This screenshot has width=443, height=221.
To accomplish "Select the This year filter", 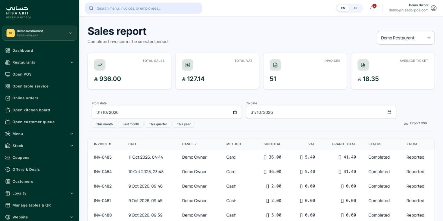I will point(184,124).
